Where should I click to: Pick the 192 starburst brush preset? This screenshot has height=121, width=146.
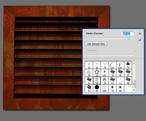(x=104, y=73)
